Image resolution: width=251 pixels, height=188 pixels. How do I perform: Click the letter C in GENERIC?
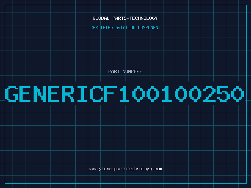(96, 94)
